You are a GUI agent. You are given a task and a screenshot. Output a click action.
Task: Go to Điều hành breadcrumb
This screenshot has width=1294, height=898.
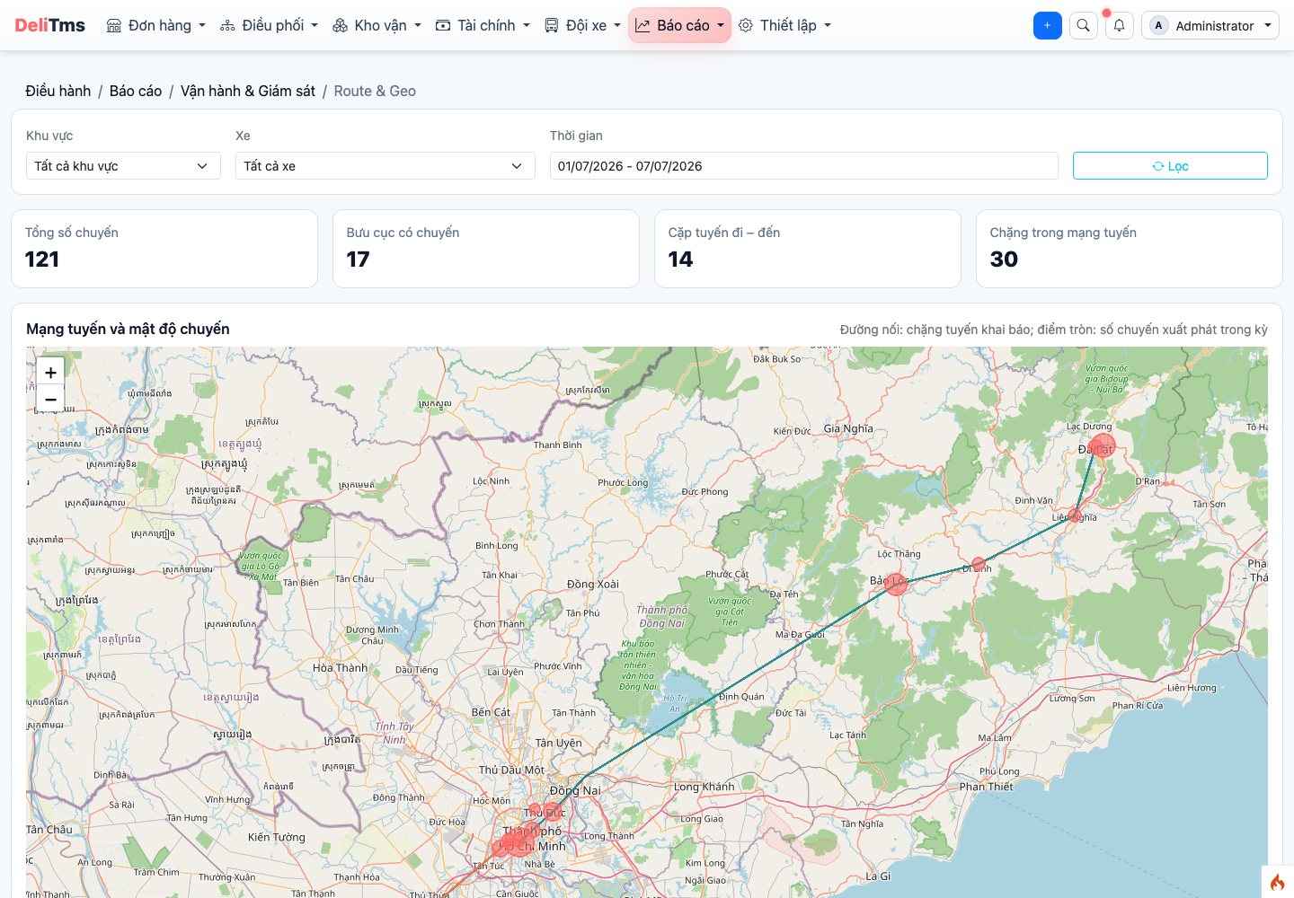click(x=58, y=91)
